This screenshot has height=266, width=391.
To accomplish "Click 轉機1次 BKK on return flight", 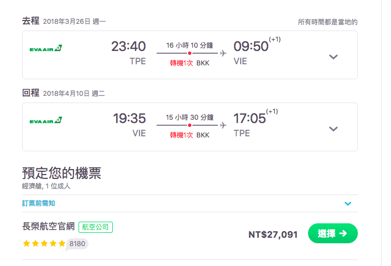I will point(190,135).
